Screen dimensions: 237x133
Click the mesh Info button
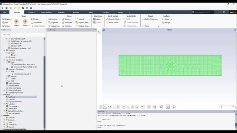click(5, 23)
